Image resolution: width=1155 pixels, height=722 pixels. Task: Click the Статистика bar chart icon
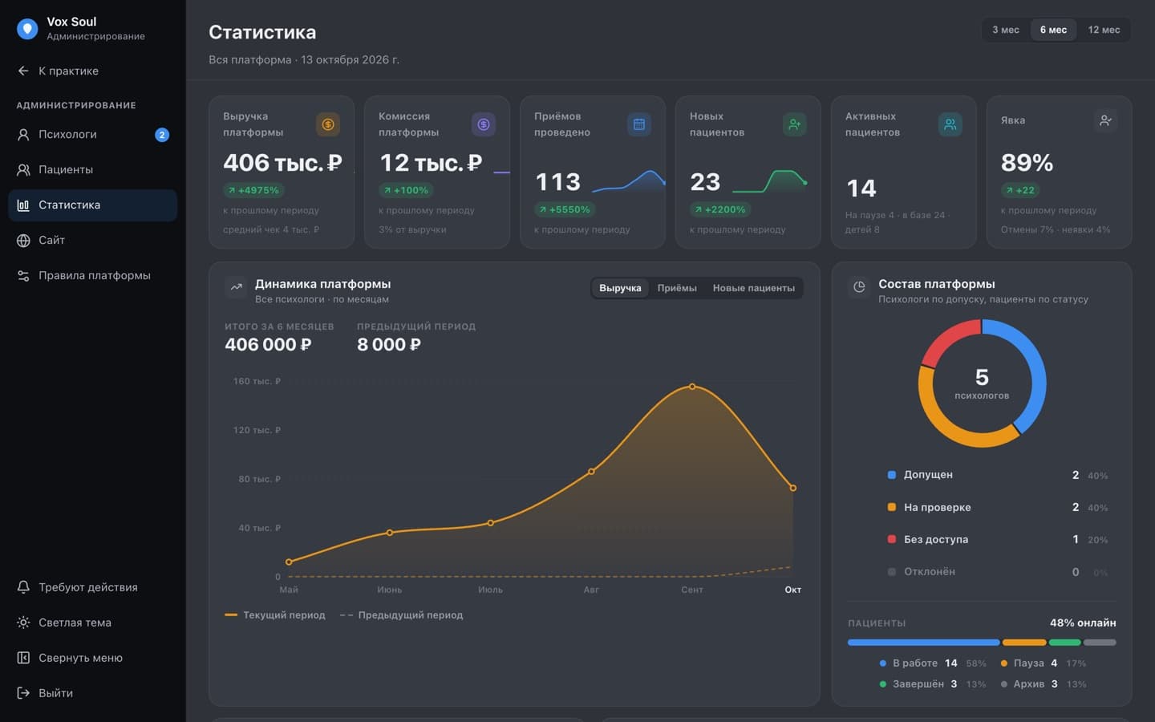(x=23, y=205)
